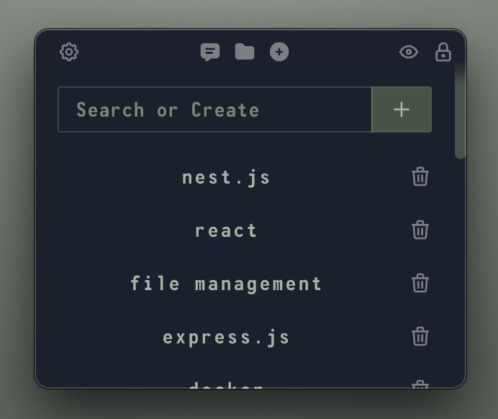Toggle the padlock lock icon
Viewport: 498px width, 419px height.
click(443, 52)
